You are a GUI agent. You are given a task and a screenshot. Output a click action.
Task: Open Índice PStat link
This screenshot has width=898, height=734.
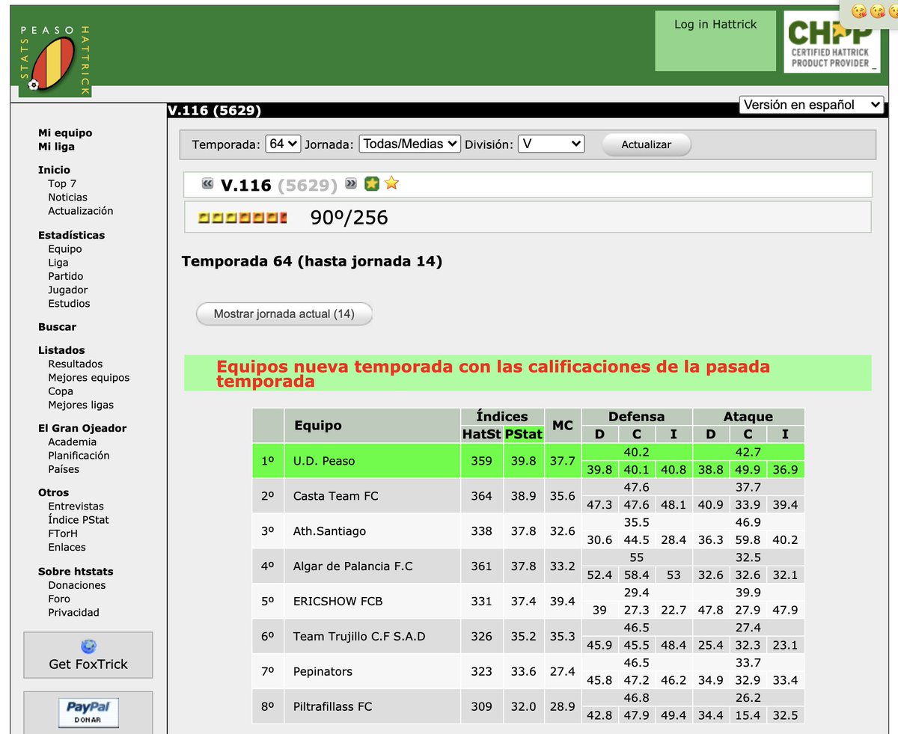click(79, 520)
